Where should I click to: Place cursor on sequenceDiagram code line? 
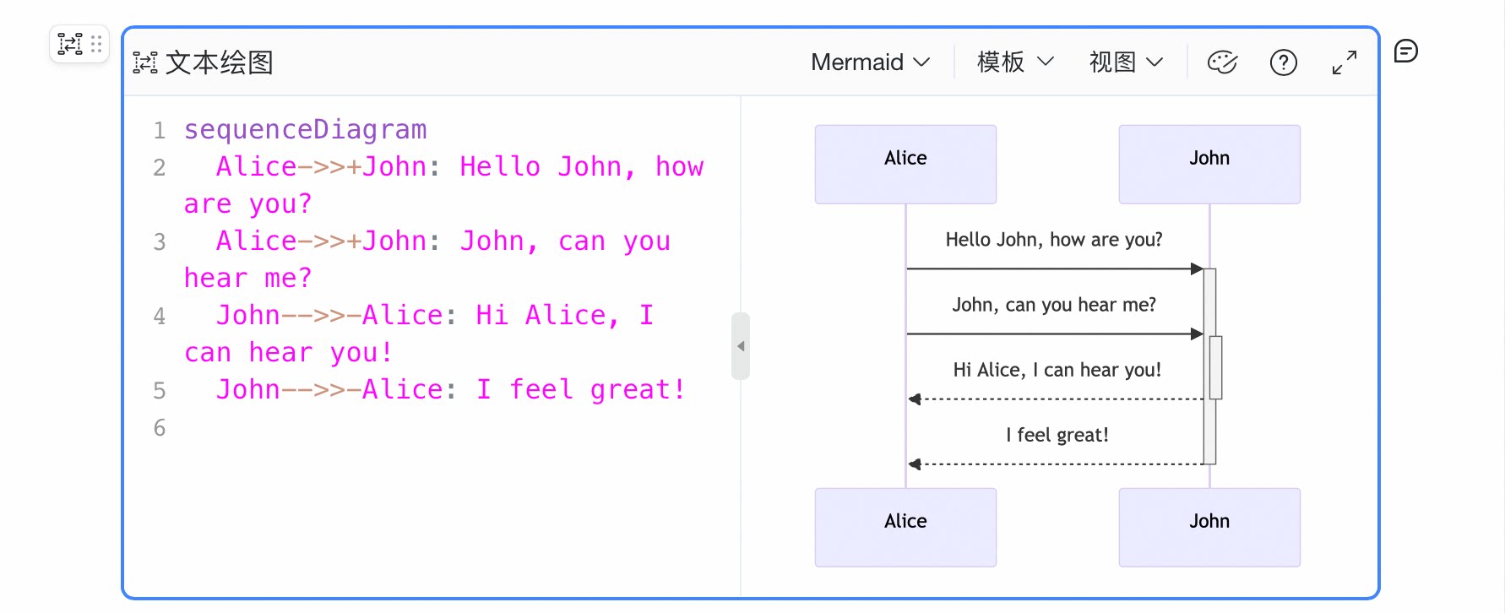click(x=305, y=130)
